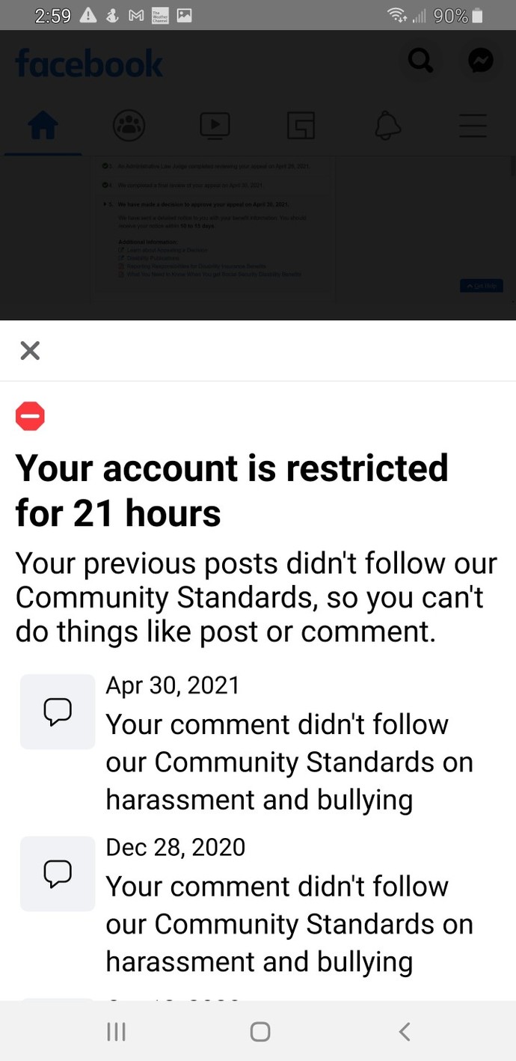516x1061 pixels.
Task: Open the hamburger menu on Facebook
Action: [x=473, y=126]
